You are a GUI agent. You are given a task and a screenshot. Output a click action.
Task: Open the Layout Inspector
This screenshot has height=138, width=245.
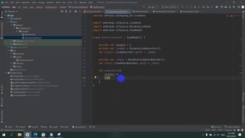click(x=232, y=127)
